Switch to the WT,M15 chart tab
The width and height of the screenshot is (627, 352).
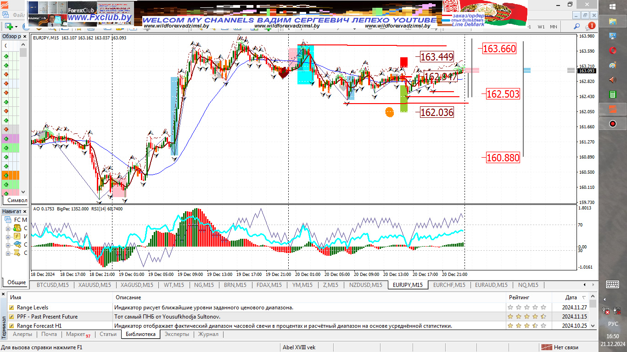[x=174, y=285]
